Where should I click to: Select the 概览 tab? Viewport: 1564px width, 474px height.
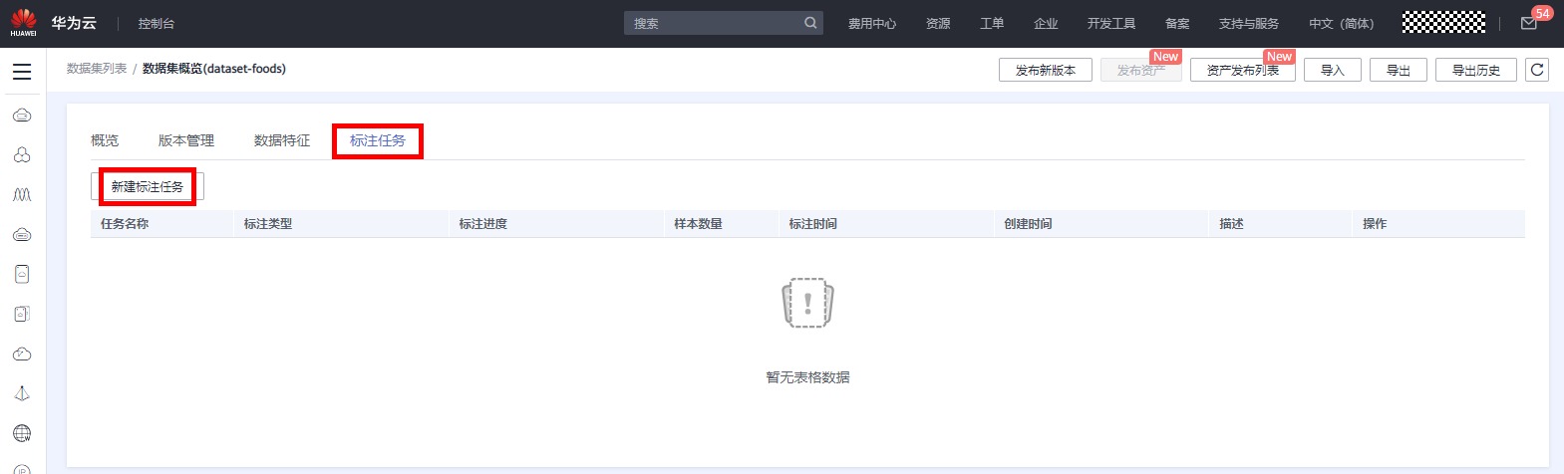pyautogui.click(x=105, y=140)
